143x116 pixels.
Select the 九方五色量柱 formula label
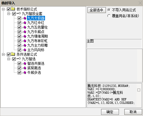(37, 27)
